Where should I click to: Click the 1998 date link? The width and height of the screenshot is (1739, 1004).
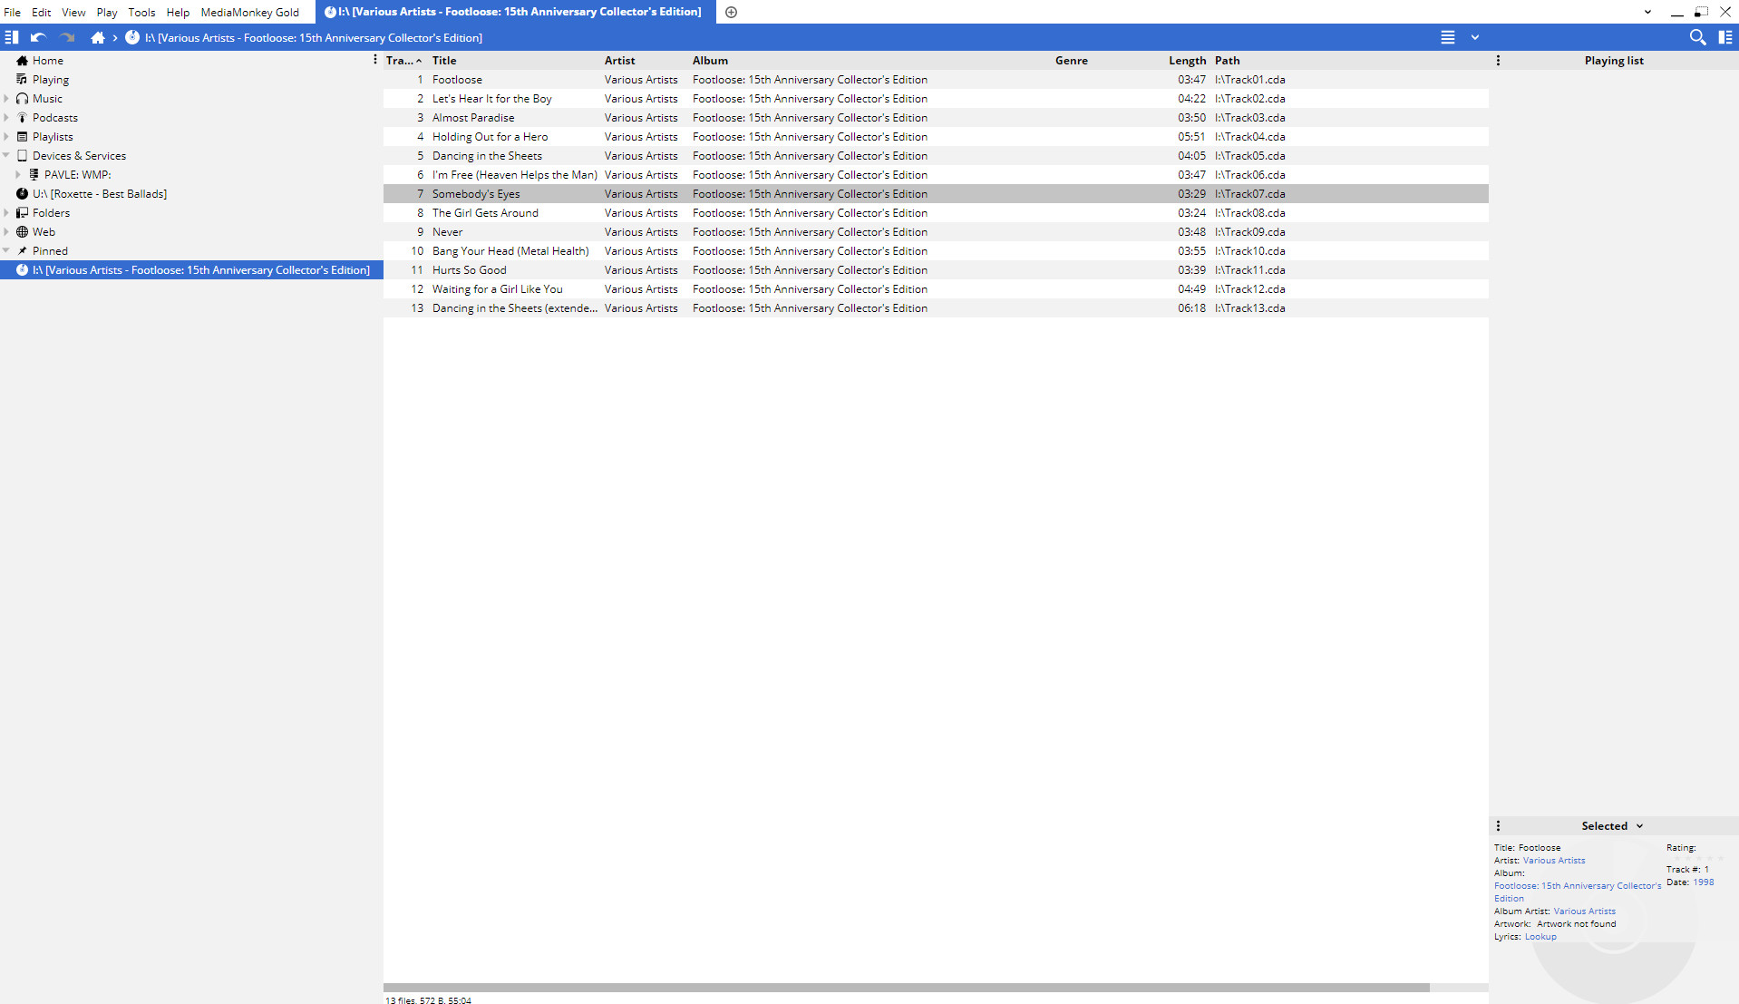tap(1703, 882)
